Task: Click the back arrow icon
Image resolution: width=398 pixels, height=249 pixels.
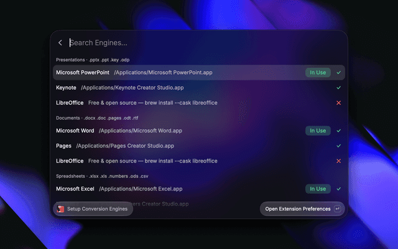Action: [x=60, y=43]
